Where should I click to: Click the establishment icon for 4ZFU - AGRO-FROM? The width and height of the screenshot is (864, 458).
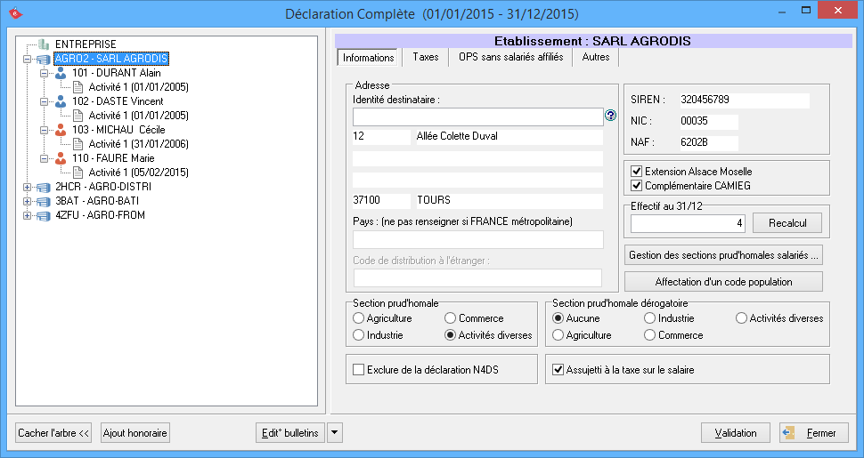click(x=44, y=215)
